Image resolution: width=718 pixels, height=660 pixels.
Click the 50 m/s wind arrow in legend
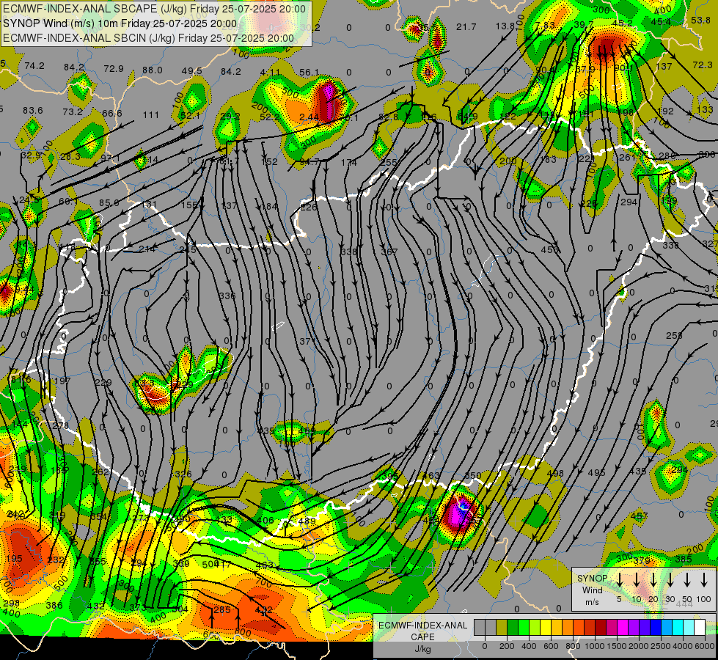pos(687,580)
